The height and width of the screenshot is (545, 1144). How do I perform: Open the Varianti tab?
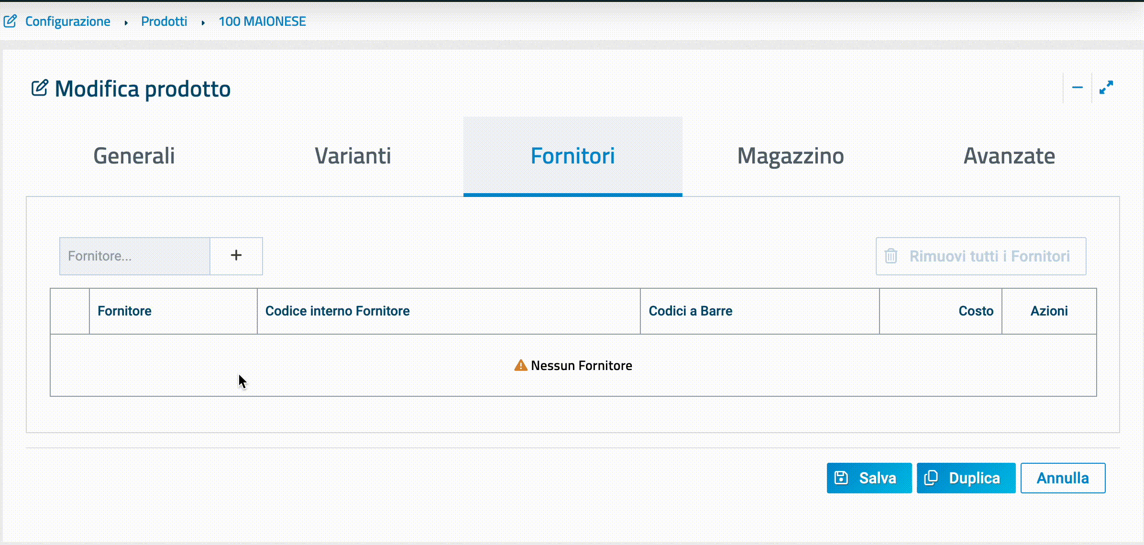[x=353, y=156]
